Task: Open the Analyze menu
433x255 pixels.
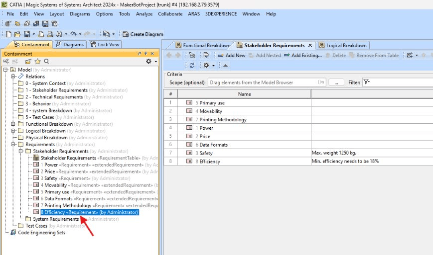Action: pyautogui.click(x=144, y=14)
